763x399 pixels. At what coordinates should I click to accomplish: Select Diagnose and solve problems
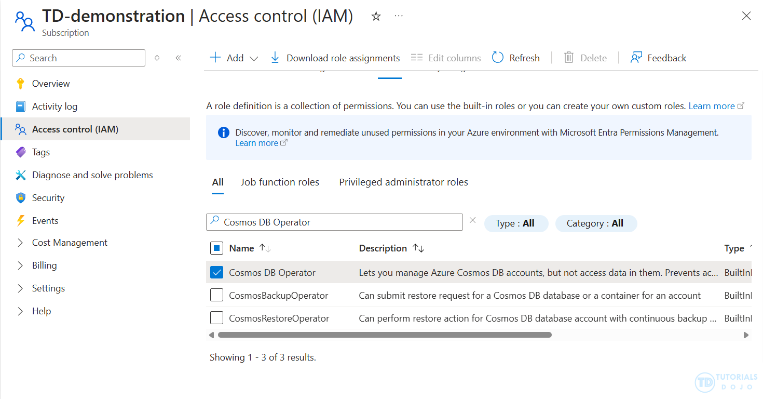point(92,175)
